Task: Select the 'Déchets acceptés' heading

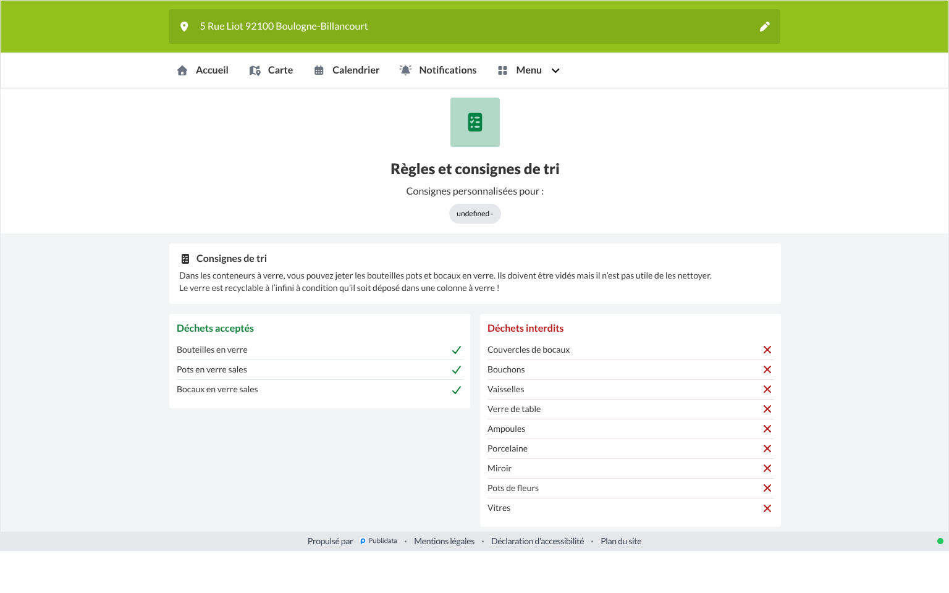Action: click(x=215, y=329)
